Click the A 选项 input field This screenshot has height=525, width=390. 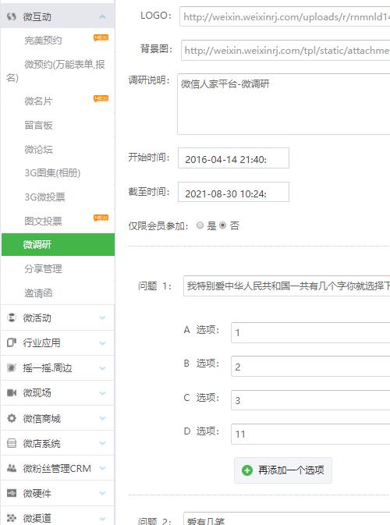310,332
